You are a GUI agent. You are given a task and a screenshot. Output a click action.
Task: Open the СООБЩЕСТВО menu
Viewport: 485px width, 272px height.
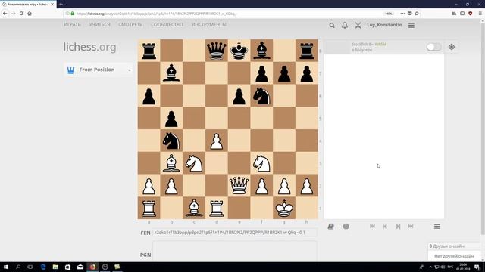tap(167, 25)
